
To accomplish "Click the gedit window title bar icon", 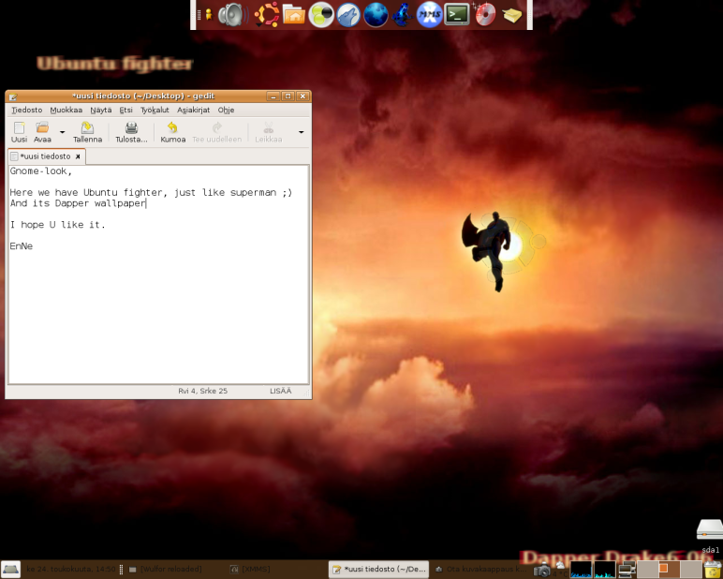I will click(13, 96).
